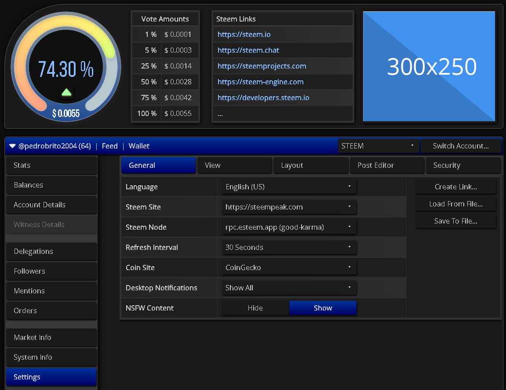Click the green up-arrow in voting power gauge
The image size is (506, 390).
[66, 93]
